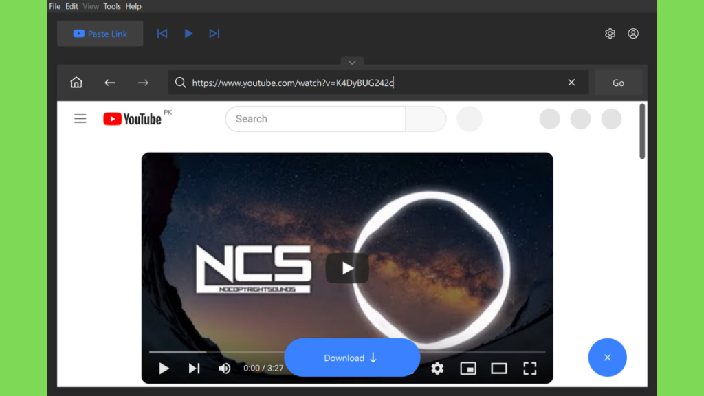Open the View menu

[x=91, y=6]
